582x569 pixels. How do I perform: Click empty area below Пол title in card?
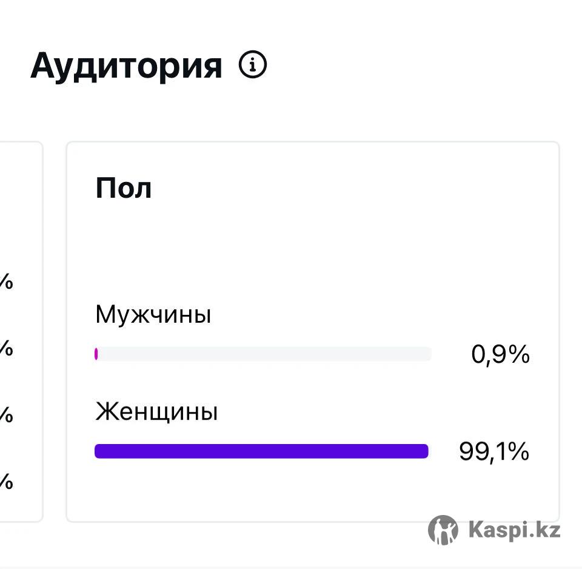click(x=303, y=249)
